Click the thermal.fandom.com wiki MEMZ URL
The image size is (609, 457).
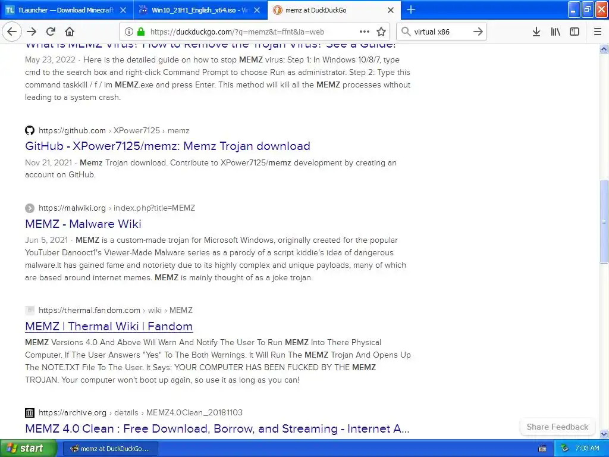116,310
